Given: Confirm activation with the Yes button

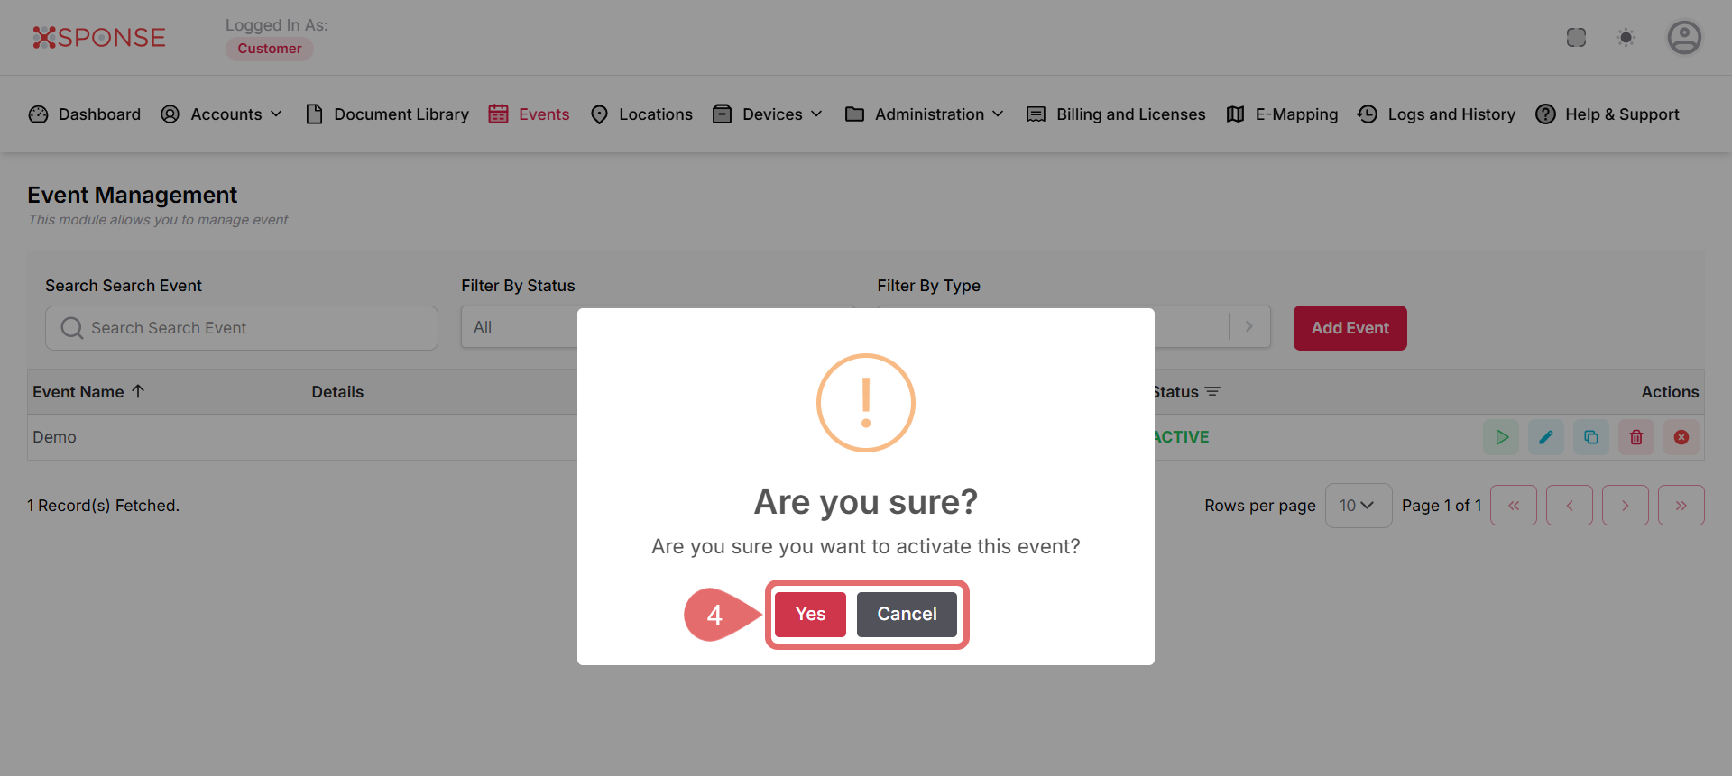Looking at the screenshot, I should 810,614.
